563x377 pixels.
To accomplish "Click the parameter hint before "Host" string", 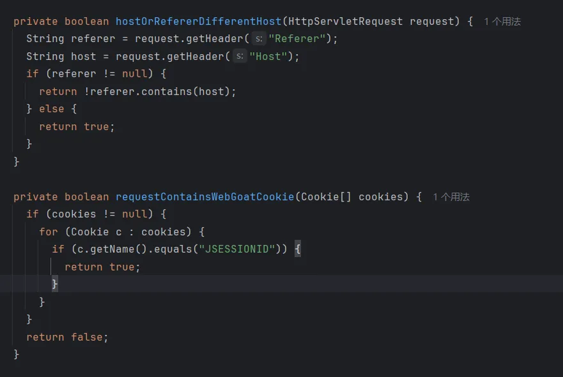I will (240, 57).
